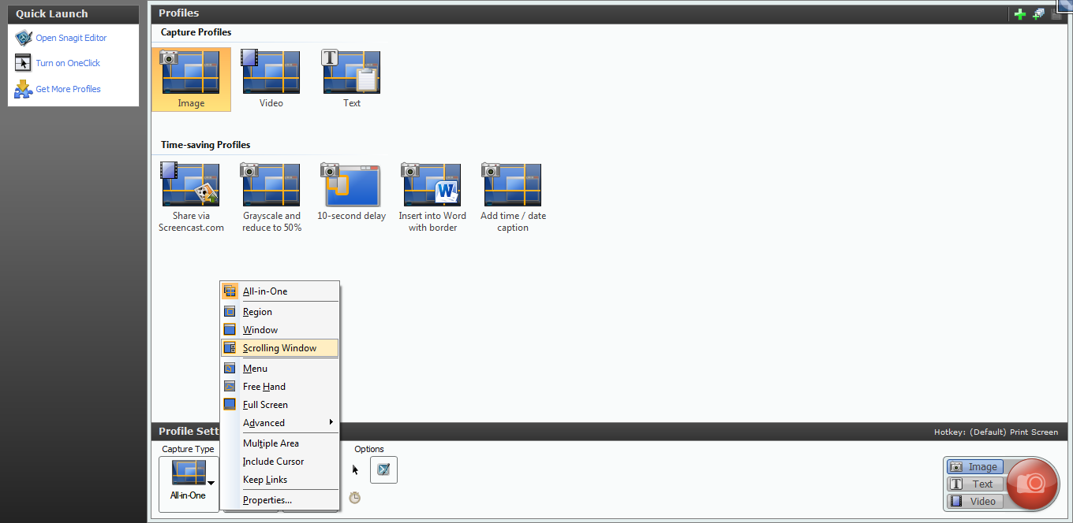Choose Scrolling Window from the menu
This screenshot has height=523, width=1073.
point(279,348)
